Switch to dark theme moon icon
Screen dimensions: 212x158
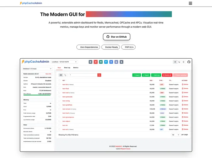[179, 62]
